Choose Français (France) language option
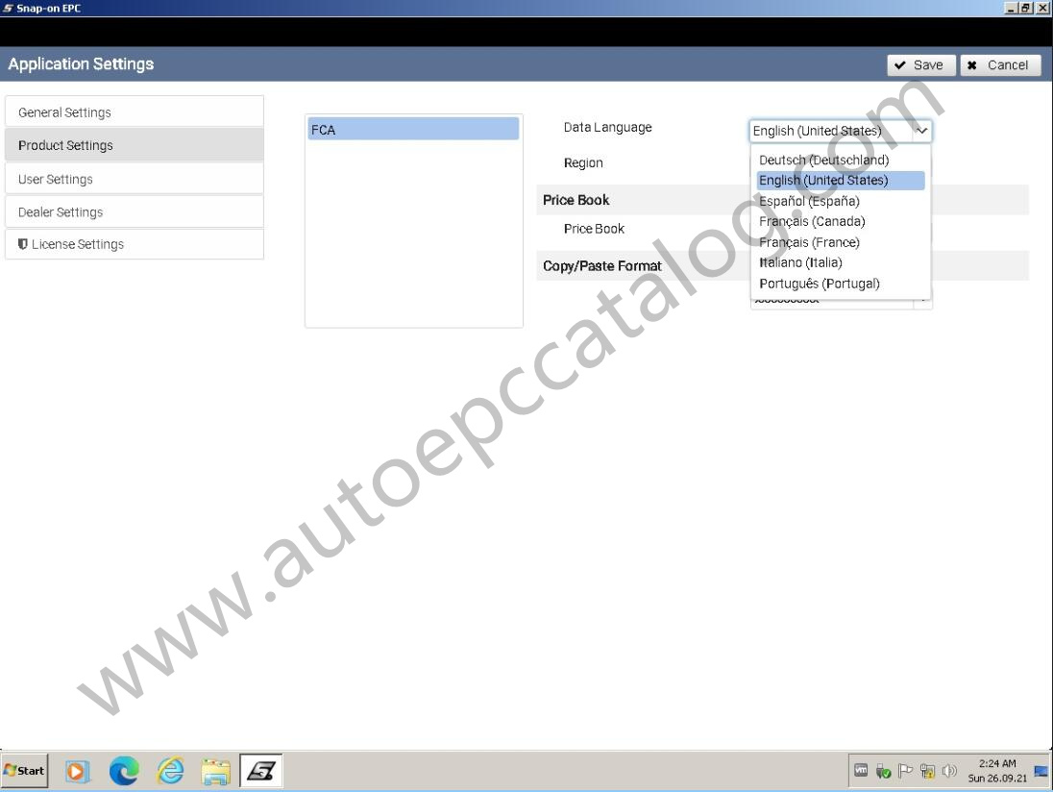Viewport: 1053px width, 792px height. coord(840,242)
